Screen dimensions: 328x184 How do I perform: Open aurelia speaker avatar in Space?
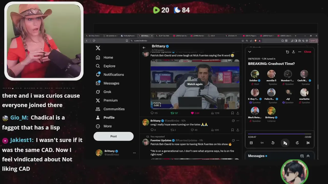click(x=271, y=74)
